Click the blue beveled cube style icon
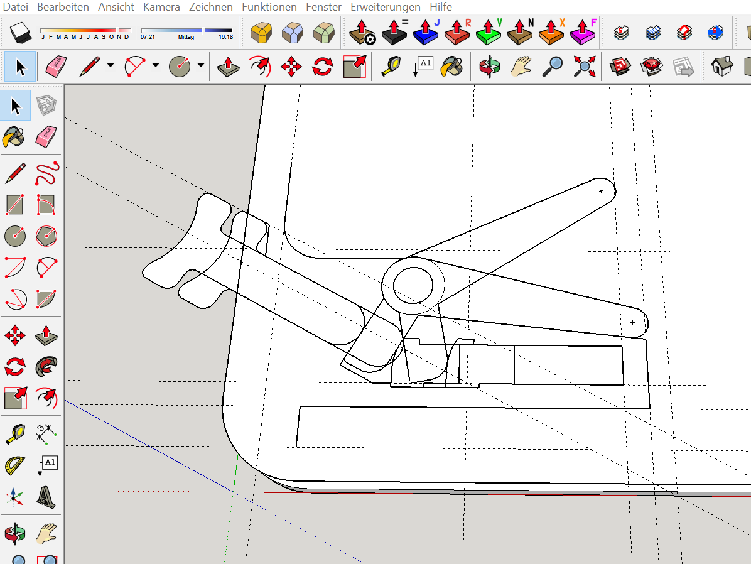This screenshot has width=751, height=564. (x=292, y=33)
